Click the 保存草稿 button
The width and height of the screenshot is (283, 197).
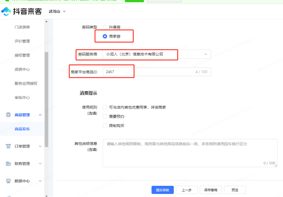click(x=211, y=190)
